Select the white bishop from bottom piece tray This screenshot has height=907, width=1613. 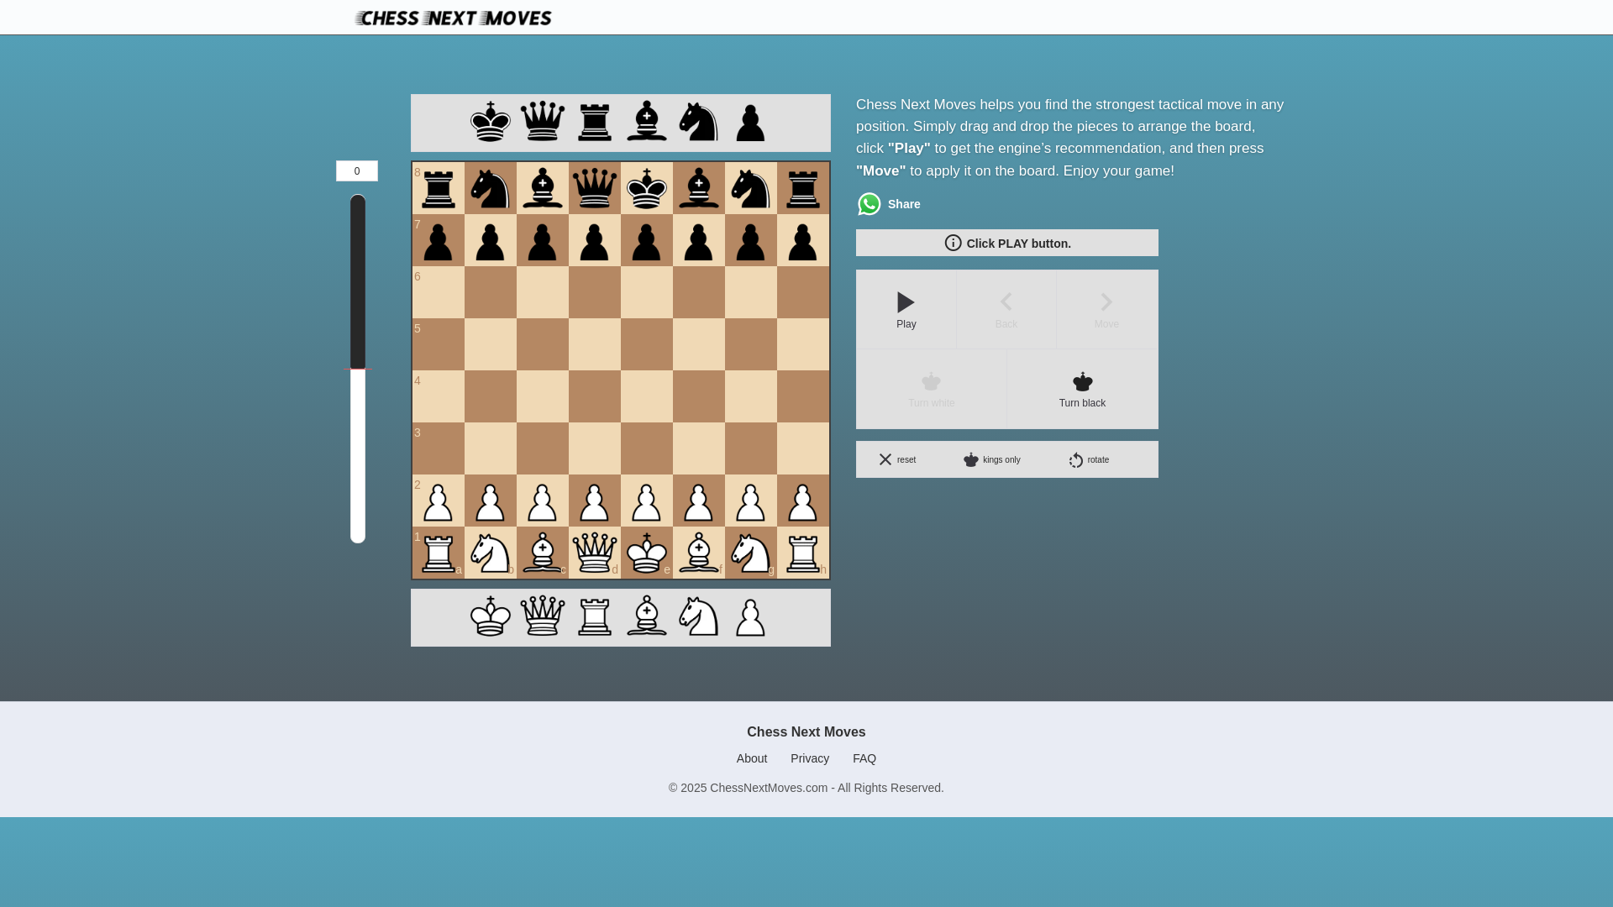pos(647,616)
